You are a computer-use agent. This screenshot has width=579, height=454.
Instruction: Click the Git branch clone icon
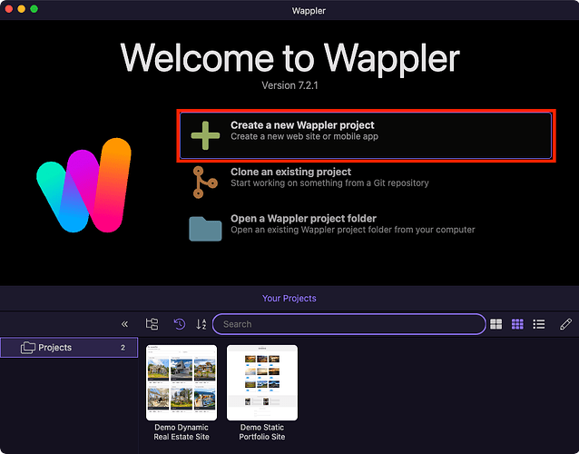[x=205, y=183]
